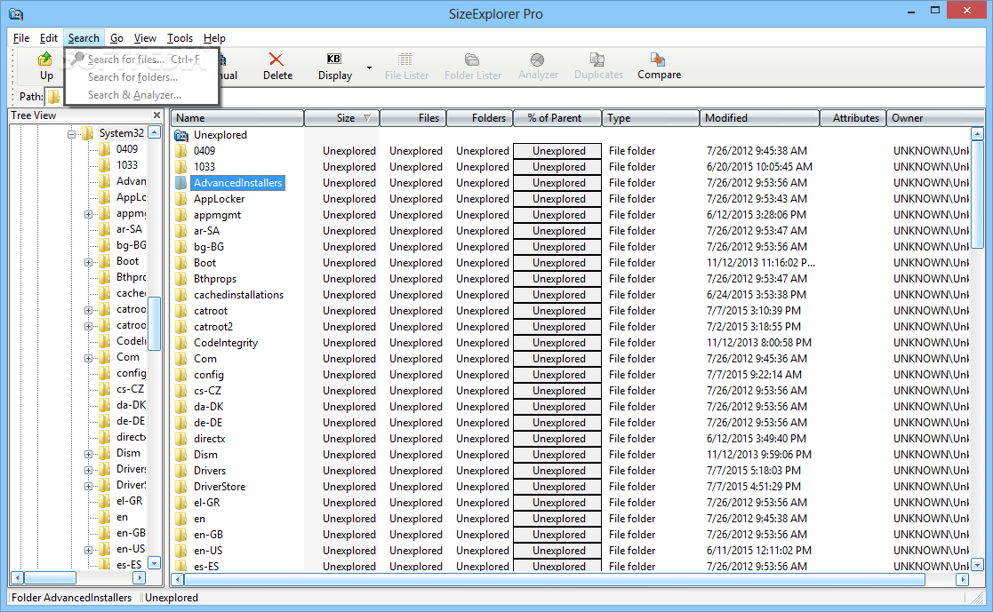The width and height of the screenshot is (993, 612).
Task: Sort by Modified column header
Action: click(x=759, y=118)
